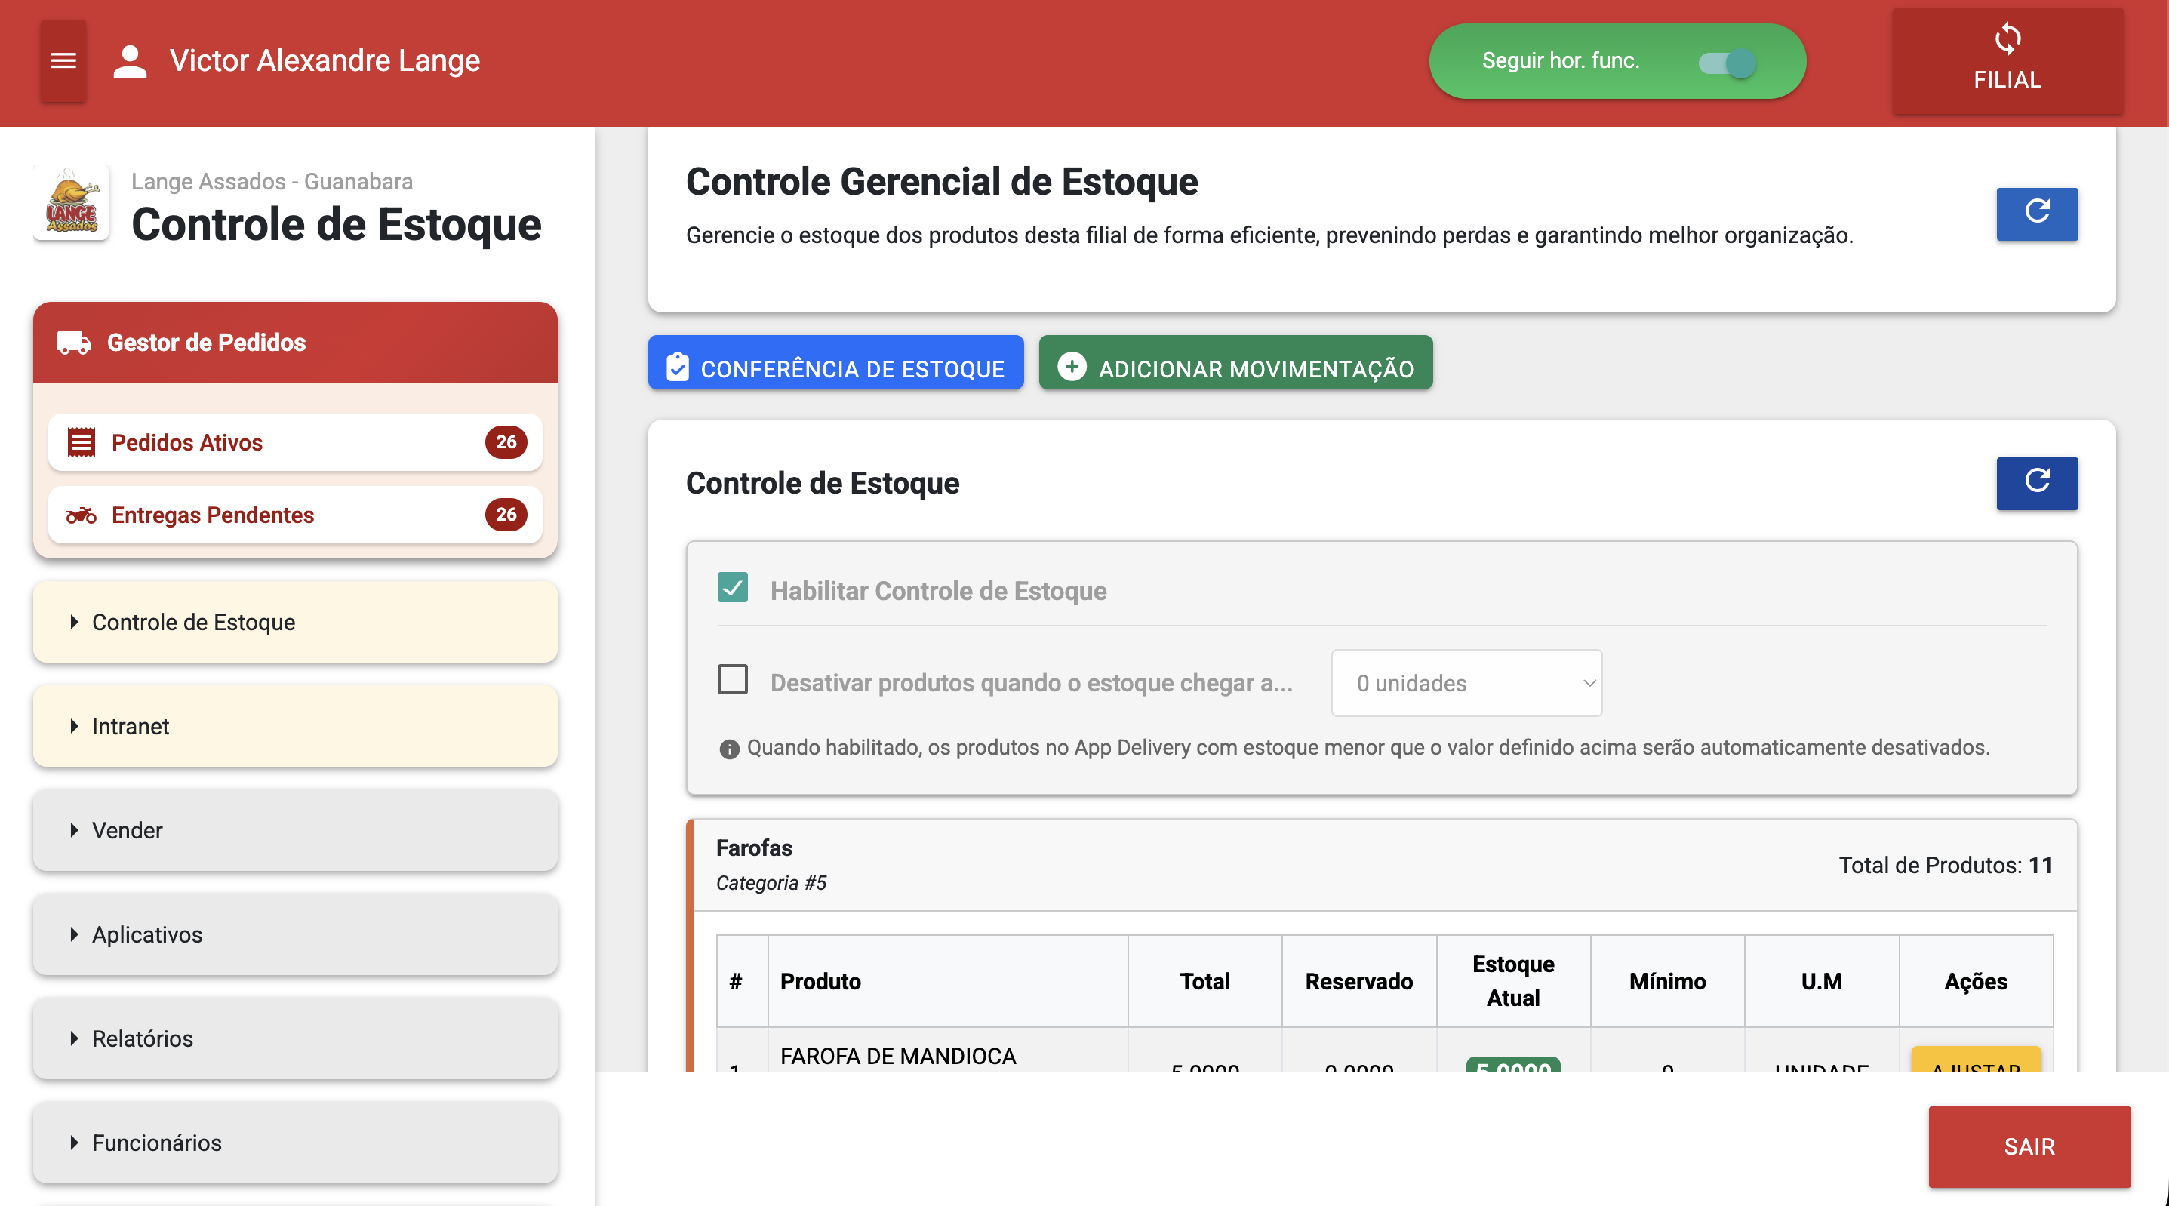Expand the Intranet section
The image size is (2169, 1206).
[x=131, y=726]
